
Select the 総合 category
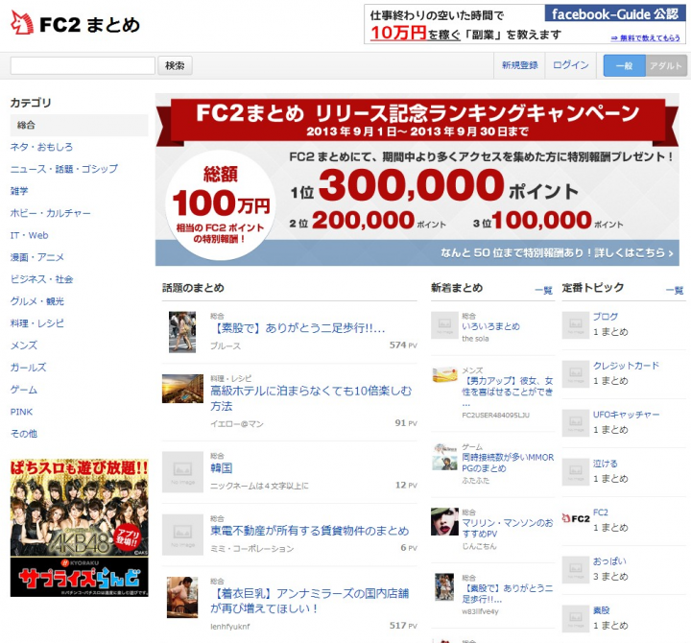click(80, 125)
